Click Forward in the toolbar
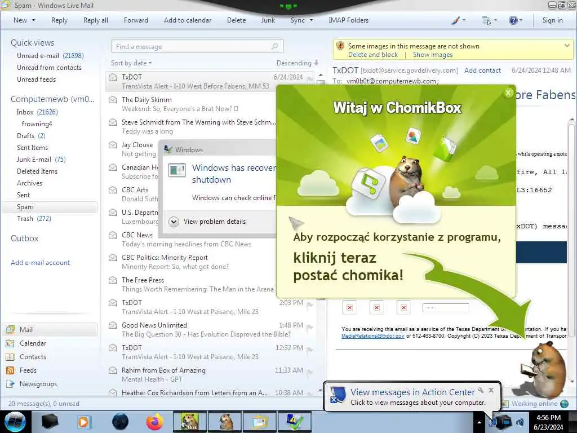 [x=136, y=20]
